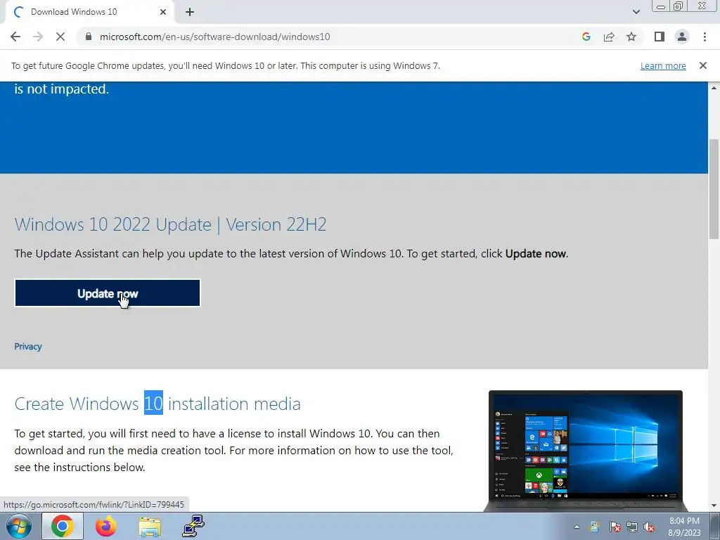
Task: Click the text 'is not impacted.'
Action: [x=62, y=89]
